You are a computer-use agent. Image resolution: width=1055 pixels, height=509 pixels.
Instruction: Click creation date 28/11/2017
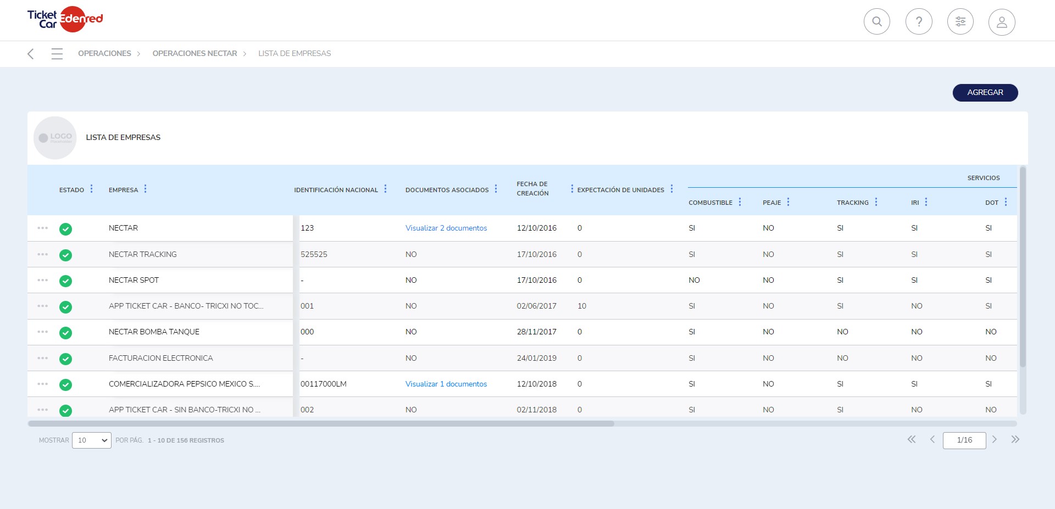537,332
